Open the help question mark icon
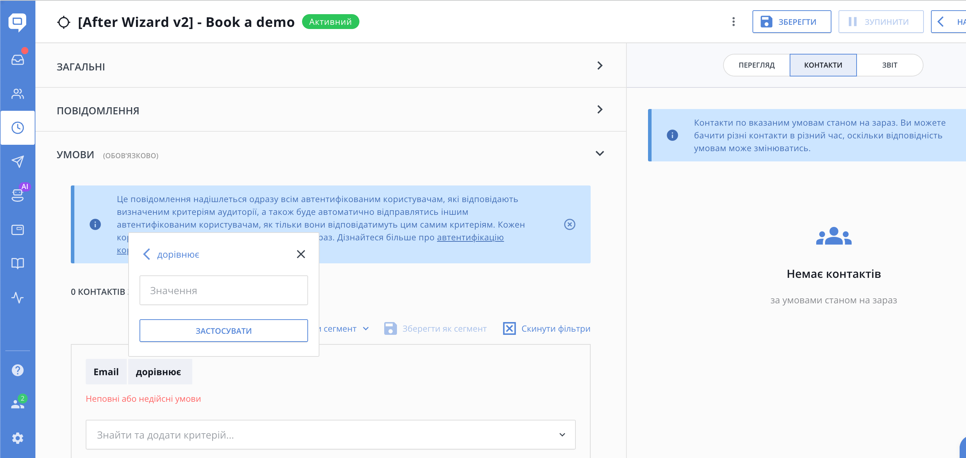The image size is (966, 458). pyautogui.click(x=17, y=370)
